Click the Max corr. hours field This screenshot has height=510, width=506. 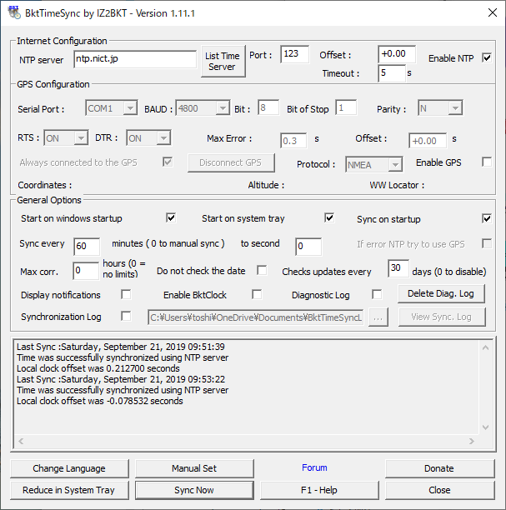pos(86,271)
